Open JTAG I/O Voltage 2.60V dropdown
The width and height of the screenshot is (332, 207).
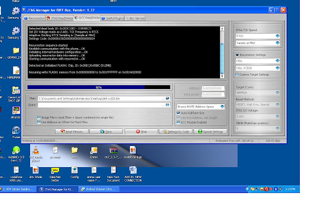click(x=278, y=116)
